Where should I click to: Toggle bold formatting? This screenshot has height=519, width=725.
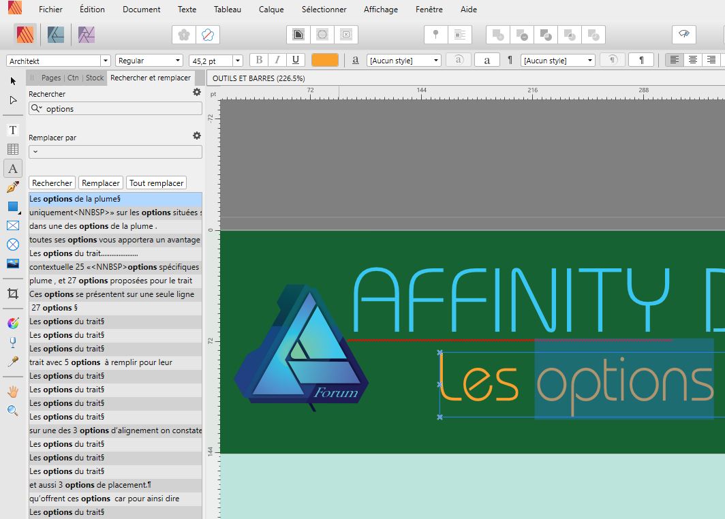(x=259, y=60)
